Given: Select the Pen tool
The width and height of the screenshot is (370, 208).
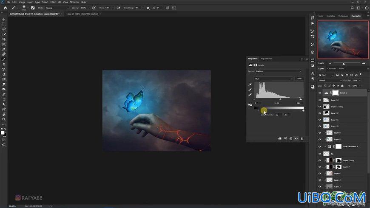Looking at the screenshot, I should 4,94.
